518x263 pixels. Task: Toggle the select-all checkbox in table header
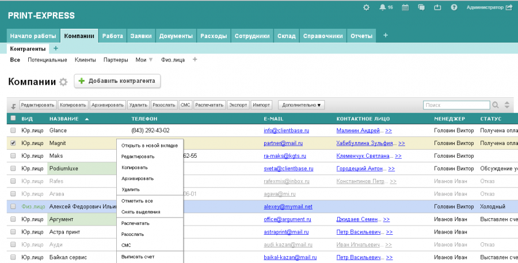point(13,119)
